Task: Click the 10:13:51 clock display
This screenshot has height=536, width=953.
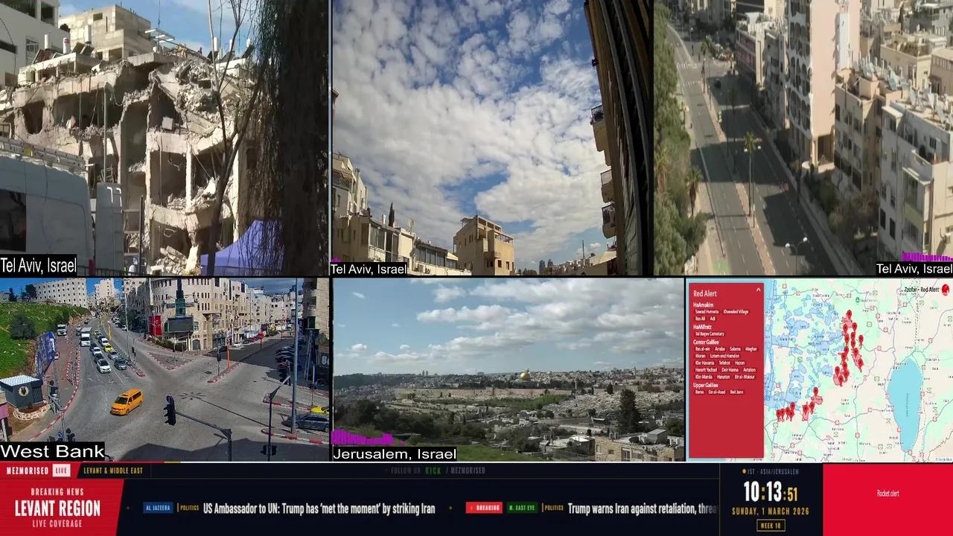Action: coord(771,492)
